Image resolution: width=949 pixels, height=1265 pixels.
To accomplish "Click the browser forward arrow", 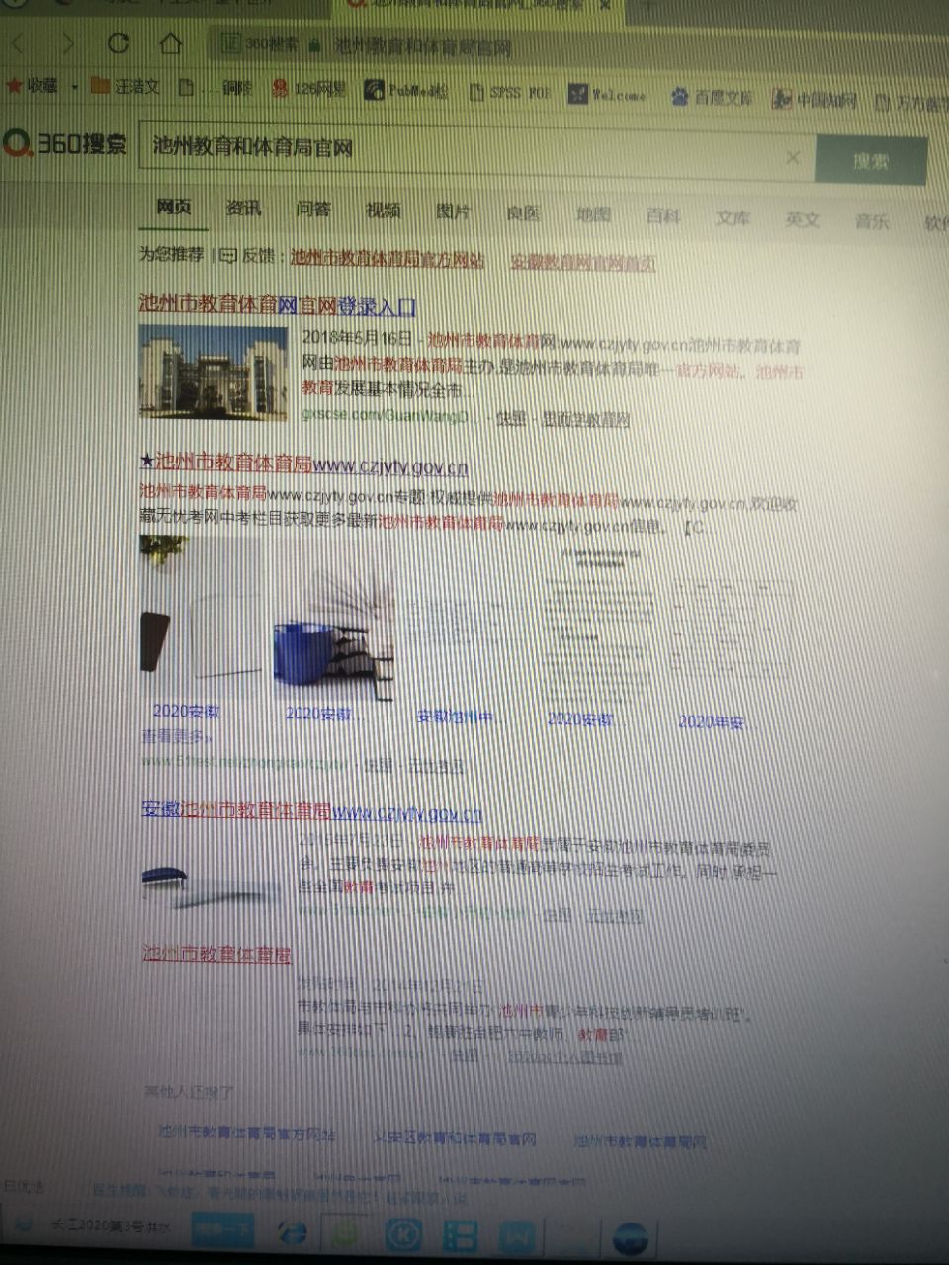I will 68,43.
